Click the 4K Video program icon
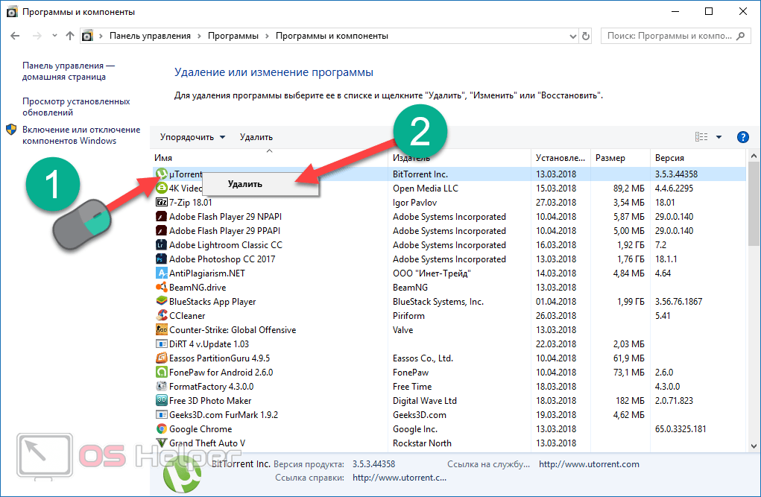761x497 pixels. pyautogui.click(x=162, y=188)
